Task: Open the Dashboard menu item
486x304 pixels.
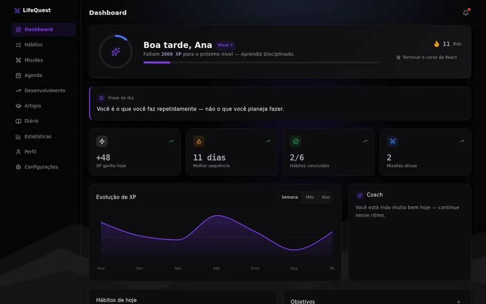Action: pos(44,29)
